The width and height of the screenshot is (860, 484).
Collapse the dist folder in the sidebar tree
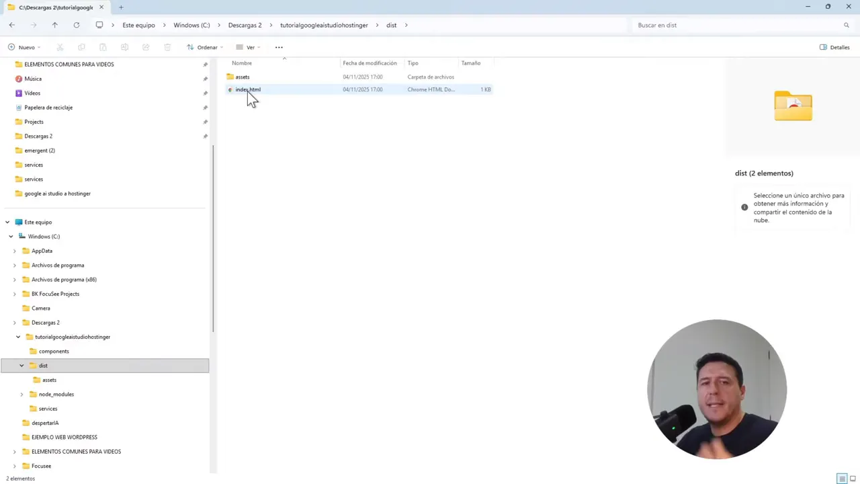click(21, 365)
